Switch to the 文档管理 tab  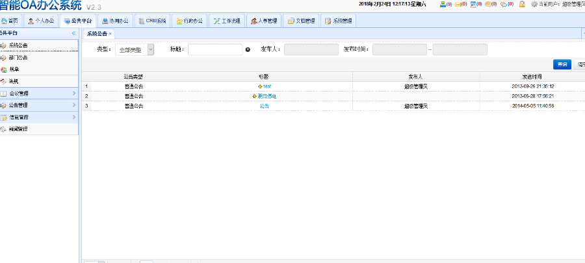(301, 21)
